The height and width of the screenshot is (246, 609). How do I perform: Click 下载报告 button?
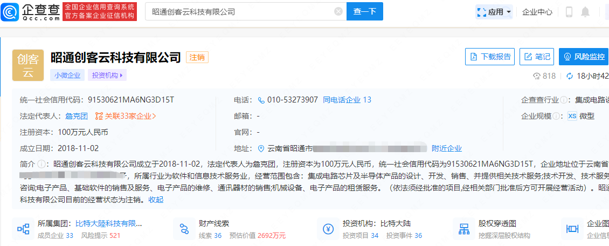tap(490, 57)
